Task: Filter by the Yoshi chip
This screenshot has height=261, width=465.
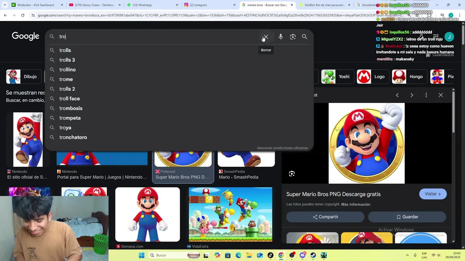Action: (x=337, y=76)
